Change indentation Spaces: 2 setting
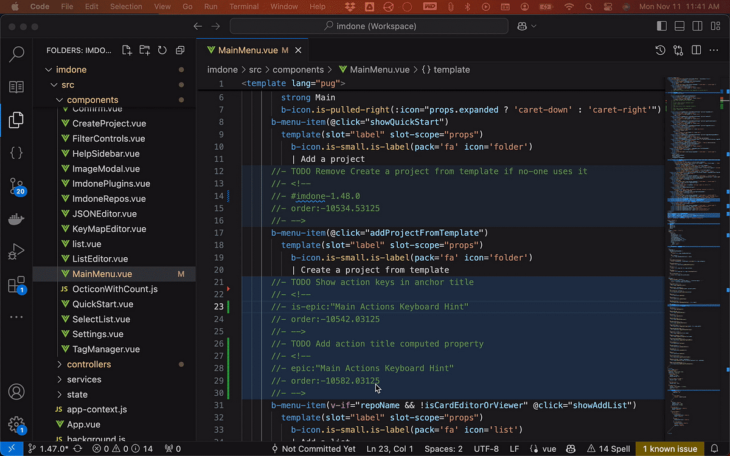This screenshot has height=456, width=730. 443,449
